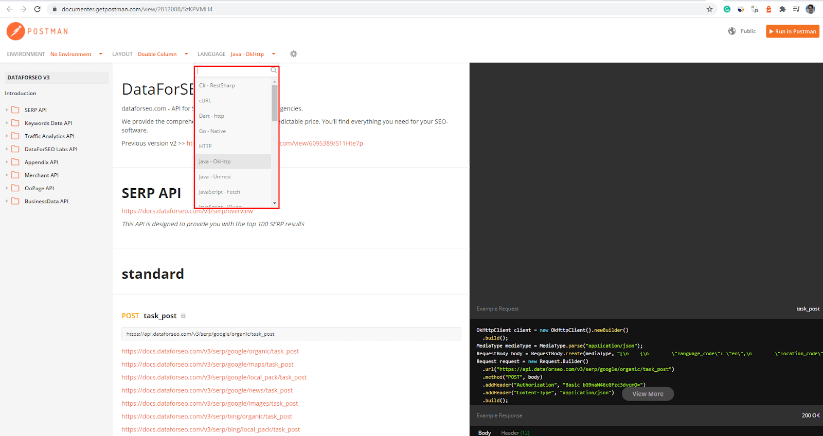
Task: Select C# - RestSharp language option
Action: (x=233, y=85)
